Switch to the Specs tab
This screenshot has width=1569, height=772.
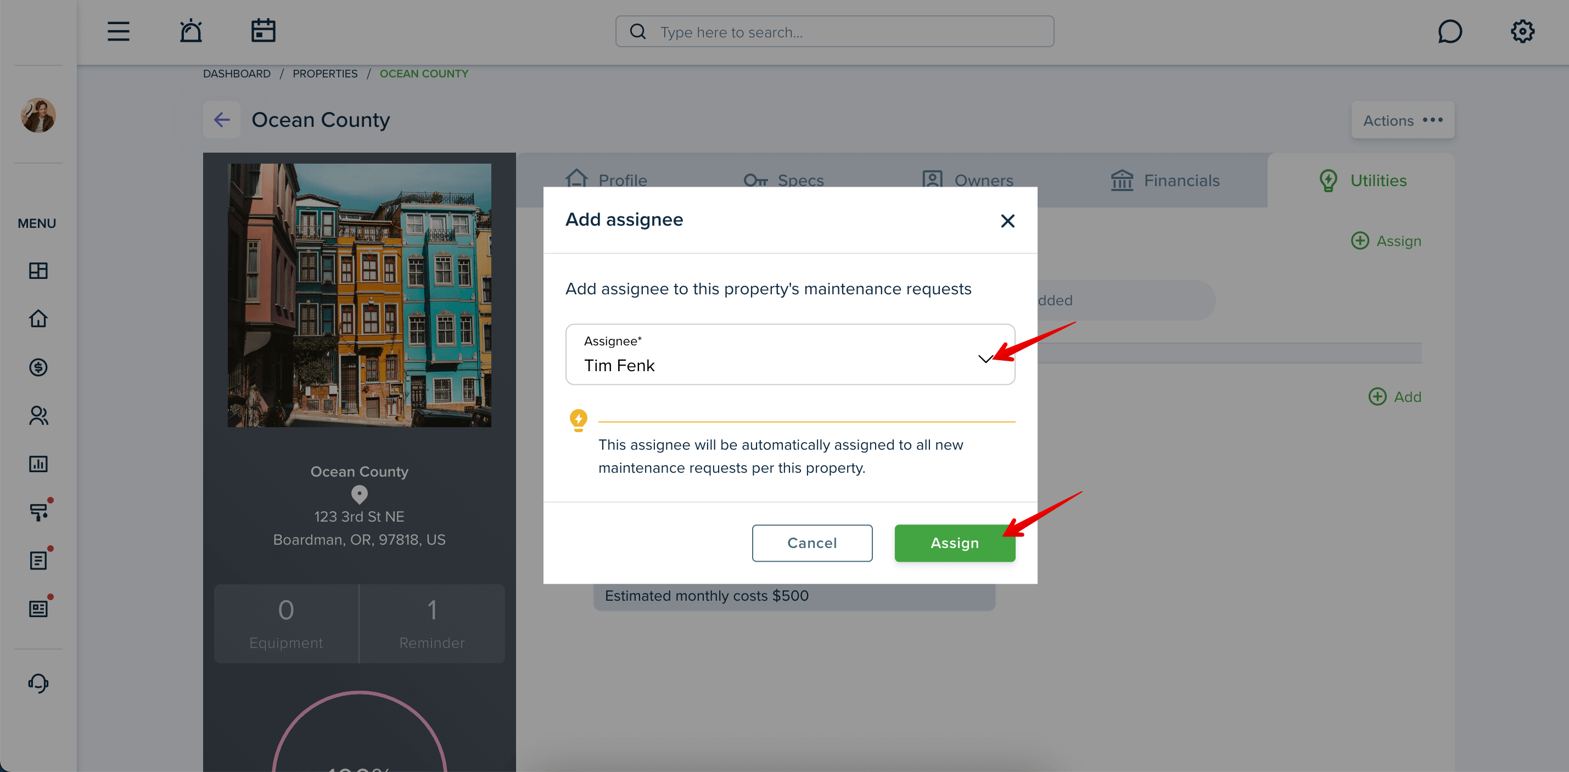coord(783,180)
